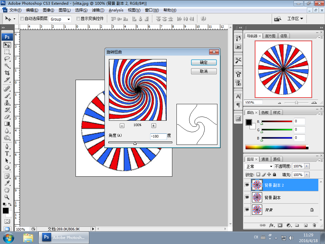Select the Horizontal Type tool
325x244 pixels.
coord(7,153)
